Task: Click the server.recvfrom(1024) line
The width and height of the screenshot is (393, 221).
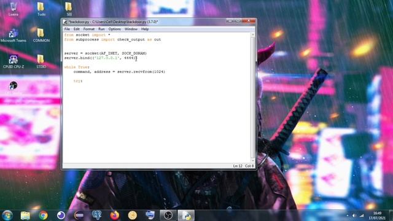Action: coord(119,72)
